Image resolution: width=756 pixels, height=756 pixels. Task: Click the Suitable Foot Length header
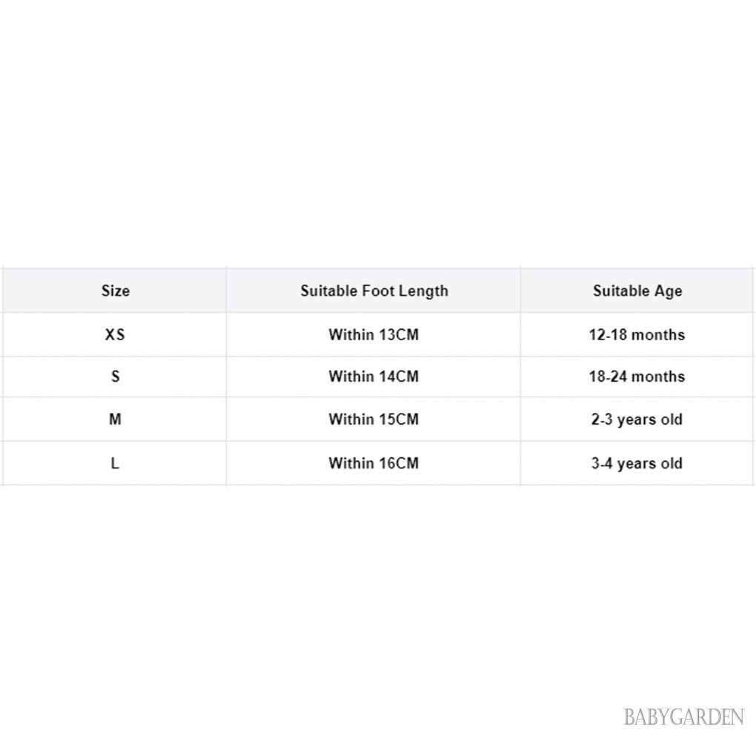374,291
